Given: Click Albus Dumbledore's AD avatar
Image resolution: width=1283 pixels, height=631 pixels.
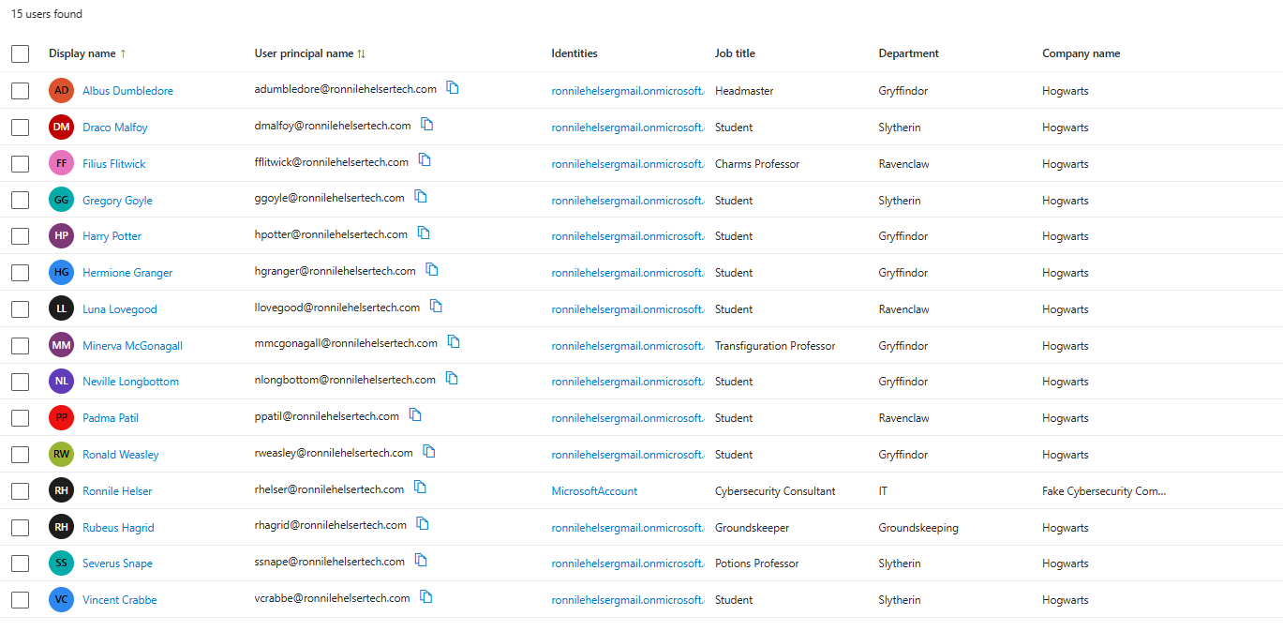Looking at the screenshot, I should point(61,90).
